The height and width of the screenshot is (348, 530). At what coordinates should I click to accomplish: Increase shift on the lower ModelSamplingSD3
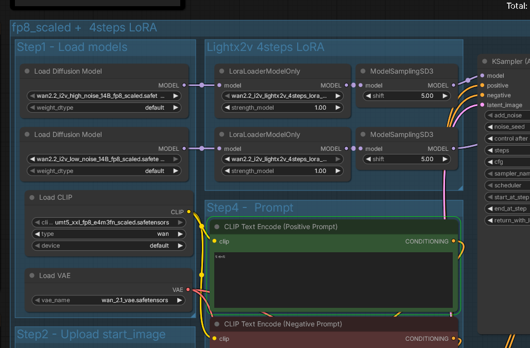point(445,159)
